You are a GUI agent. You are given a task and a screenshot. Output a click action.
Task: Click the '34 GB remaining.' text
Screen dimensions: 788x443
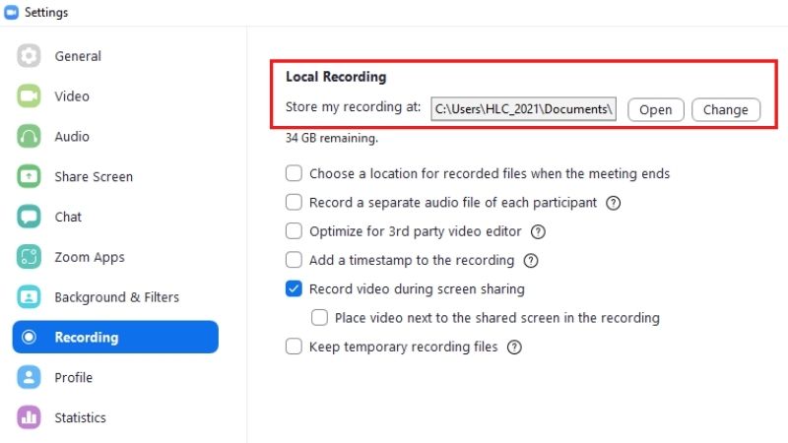coord(332,138)
